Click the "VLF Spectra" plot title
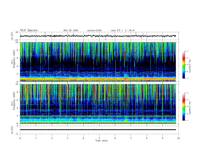Image resolution: width=201 pixels, height=155 pixels. pos(29,30)
